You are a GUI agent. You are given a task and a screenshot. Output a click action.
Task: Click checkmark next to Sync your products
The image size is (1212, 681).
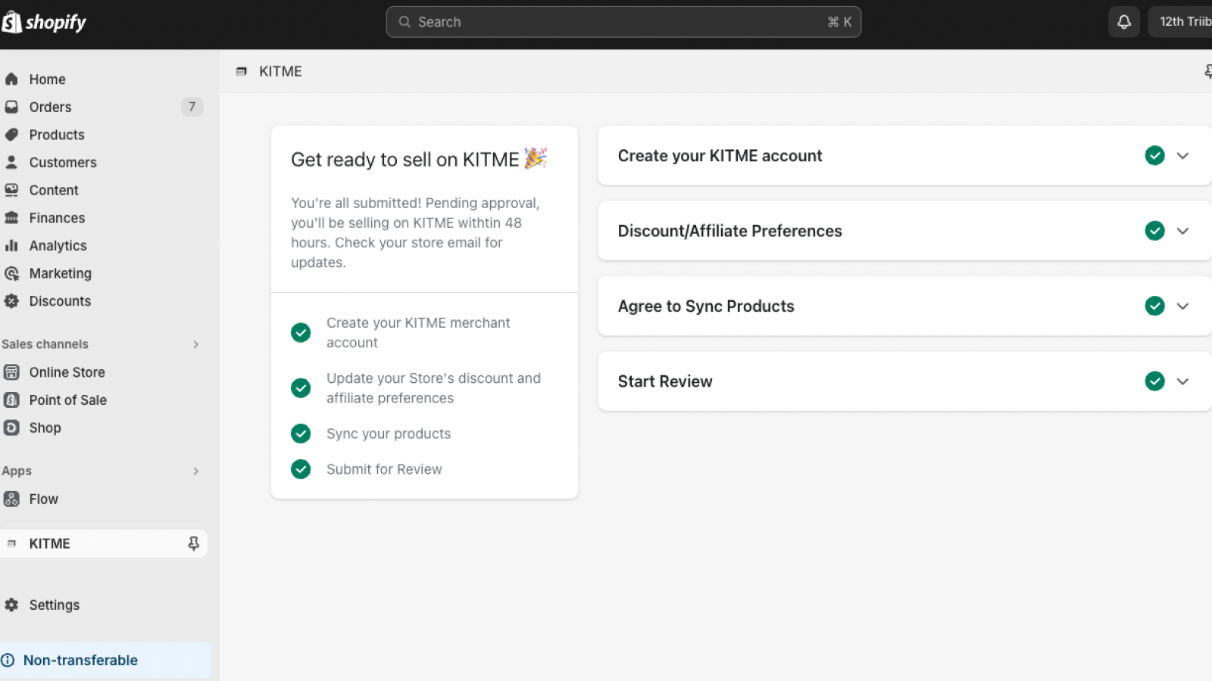pos(301,433)
